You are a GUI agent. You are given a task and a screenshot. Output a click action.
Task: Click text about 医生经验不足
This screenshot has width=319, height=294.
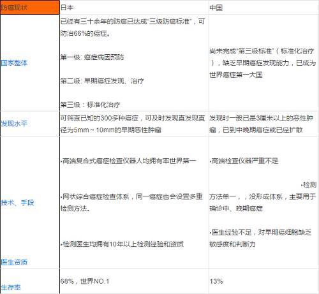(x=260, y=238)
